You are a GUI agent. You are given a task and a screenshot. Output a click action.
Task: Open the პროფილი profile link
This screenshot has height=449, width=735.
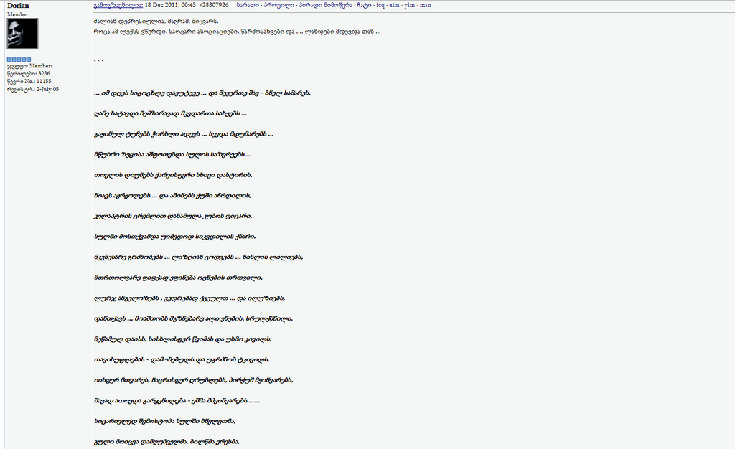point(279,5)
